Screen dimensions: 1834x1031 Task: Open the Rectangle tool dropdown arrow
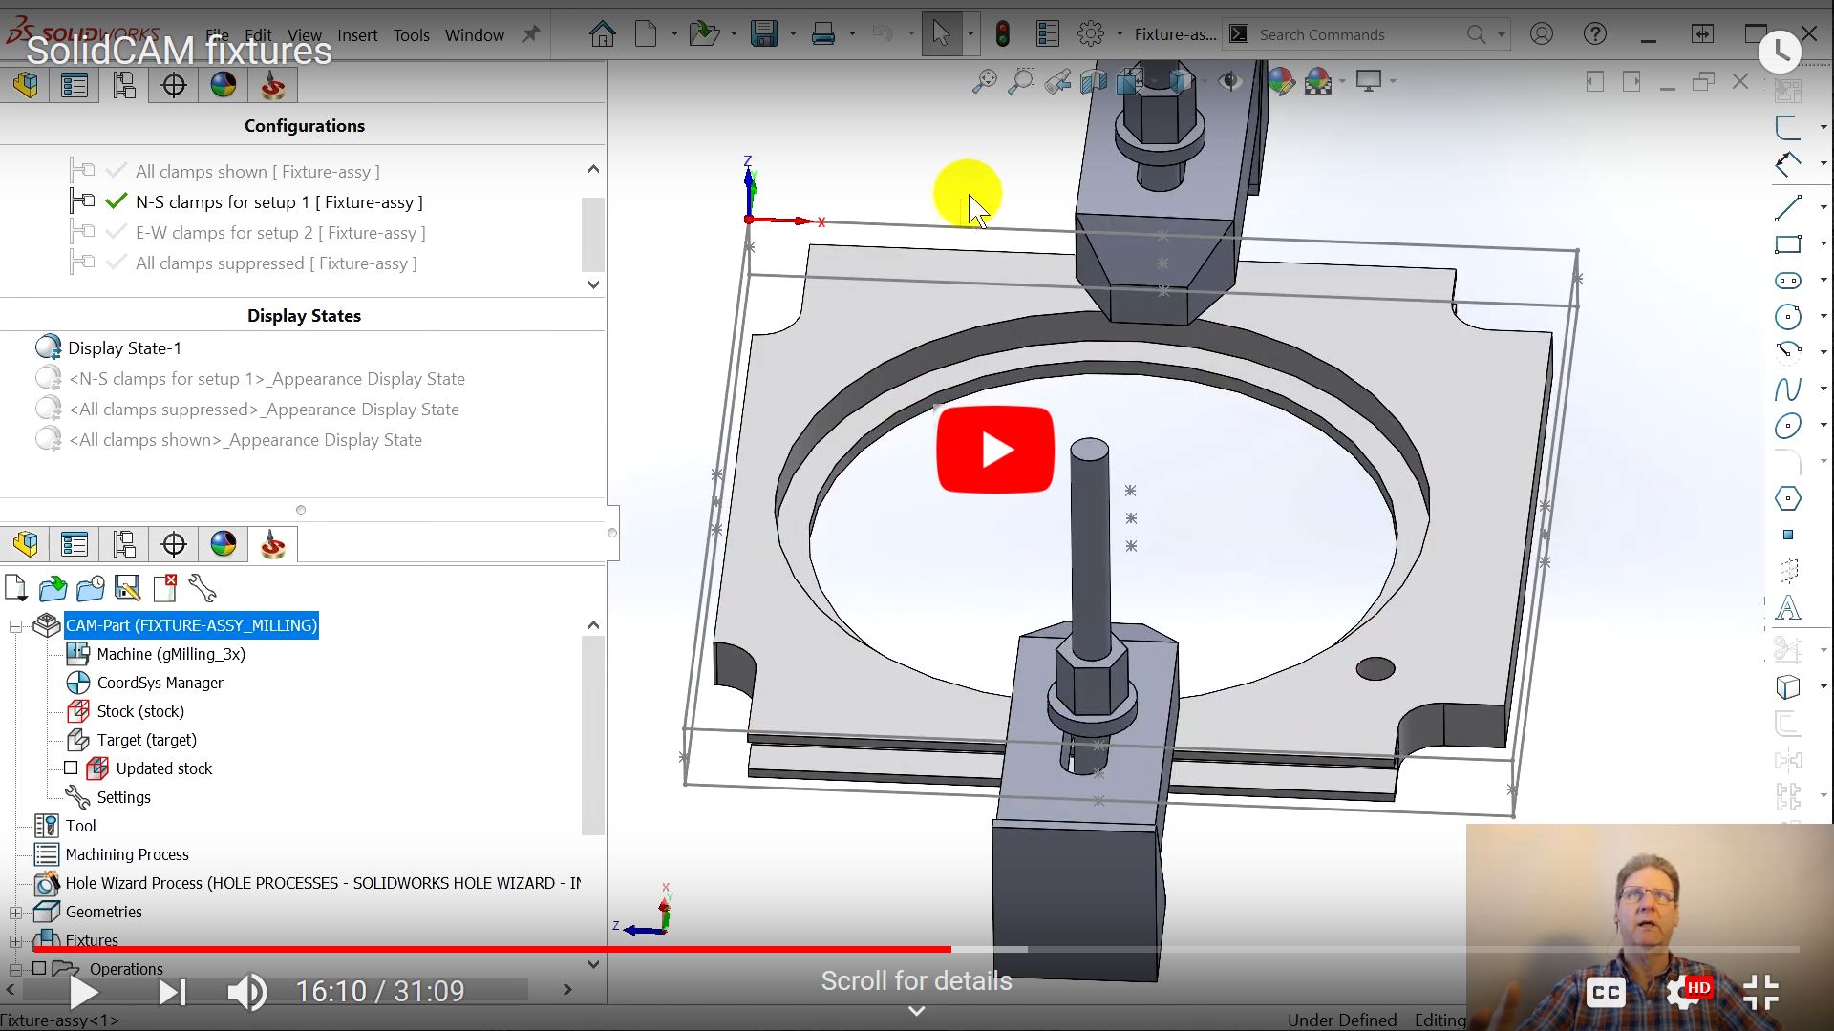[x=1823, y=243]
